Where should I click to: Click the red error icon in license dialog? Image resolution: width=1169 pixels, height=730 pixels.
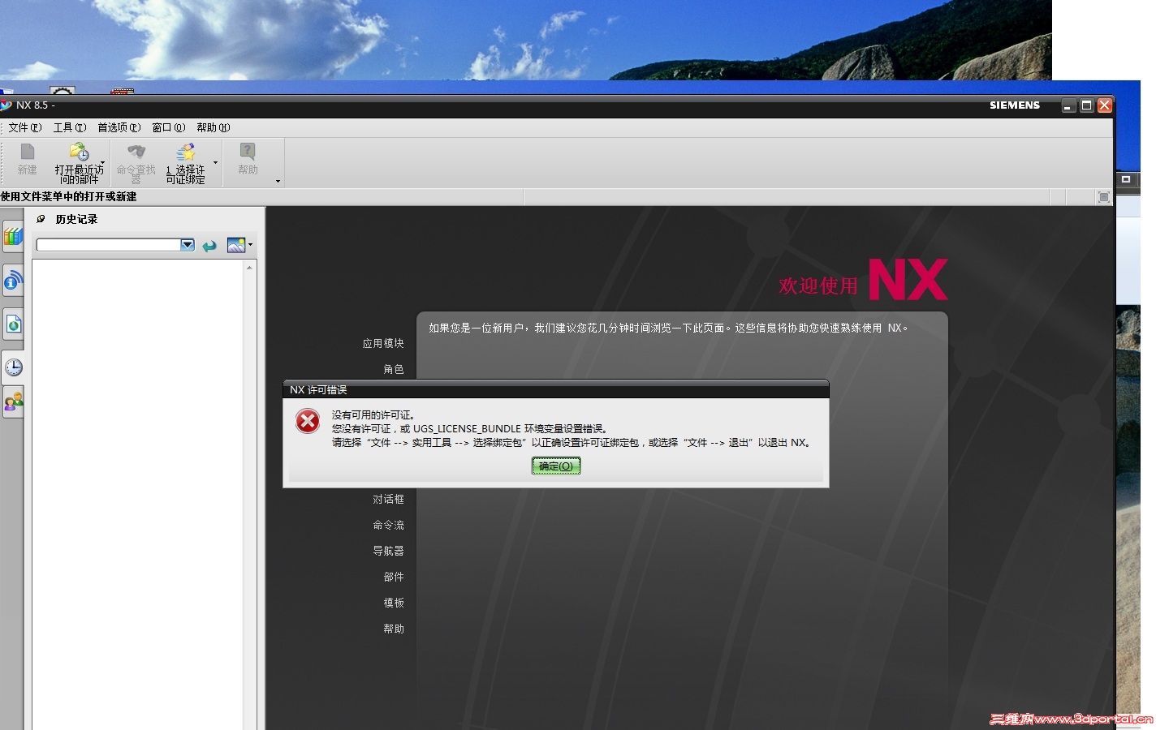[x=308, y=421]
